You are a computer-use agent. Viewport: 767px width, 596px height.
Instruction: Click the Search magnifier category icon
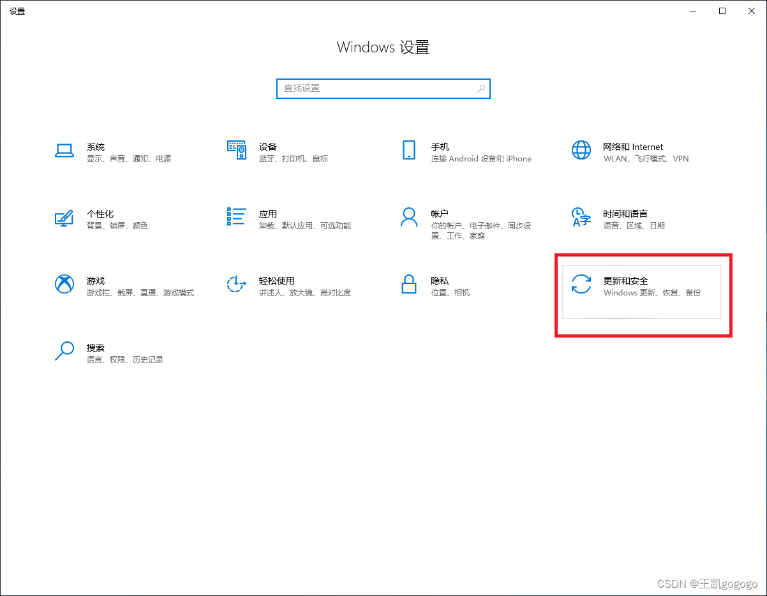pyautogui.click(x=64, y=351)
